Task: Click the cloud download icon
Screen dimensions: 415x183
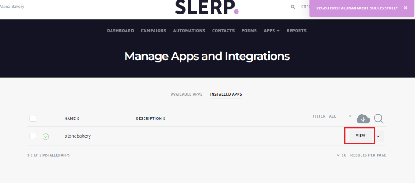Action: (363, 119)
